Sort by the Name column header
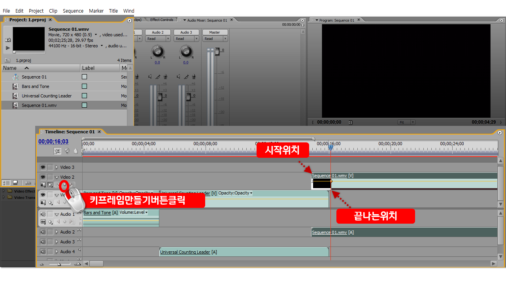Screen dimensions: 506x284 click(x=41, y=68)
